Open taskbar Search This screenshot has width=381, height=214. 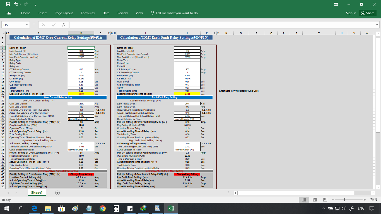click(x=20, y=208)
